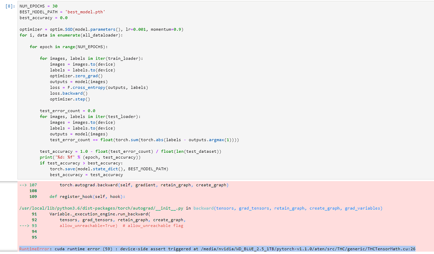The width and height of the screenshot is (434, 254).
Task: Click the line 'NUM_EPOCHS = 30'
Action: 39,6
